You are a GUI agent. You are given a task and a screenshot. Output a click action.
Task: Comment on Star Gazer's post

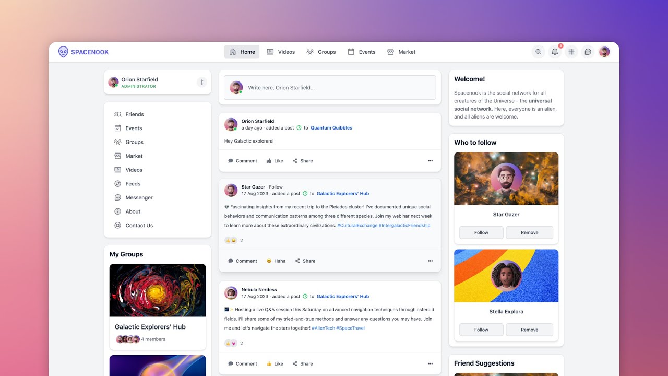click(243, 261)
